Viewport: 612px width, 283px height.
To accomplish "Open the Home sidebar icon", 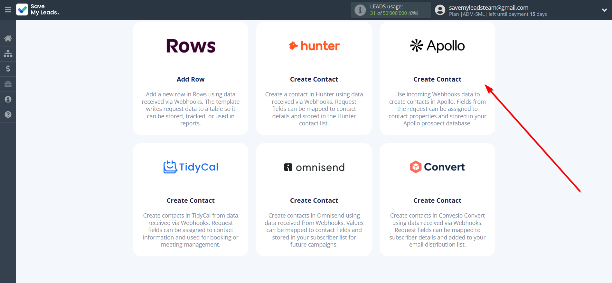I will (x=8, y=38).
